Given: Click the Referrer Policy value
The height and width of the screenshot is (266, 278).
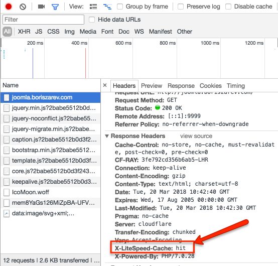Looking at the screenshot, I should coord(205,124).
